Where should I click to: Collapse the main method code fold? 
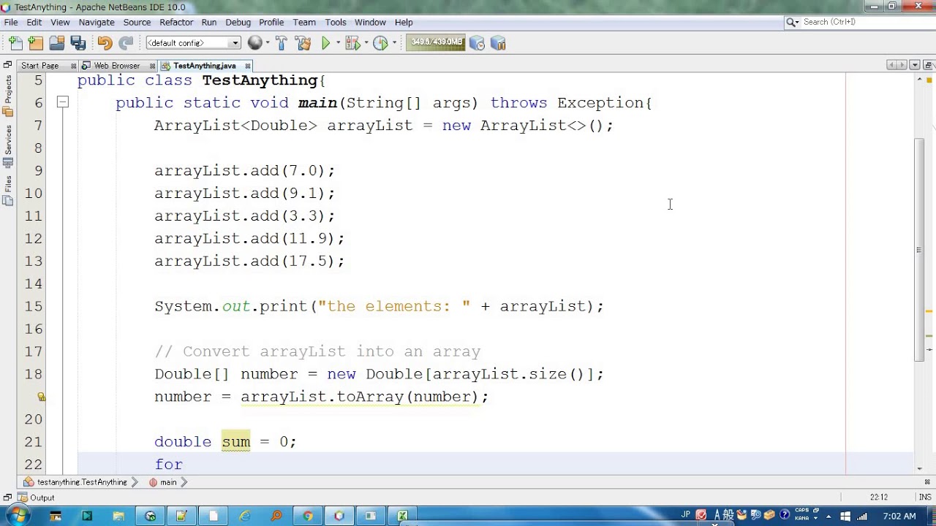(x=63, y=103)
